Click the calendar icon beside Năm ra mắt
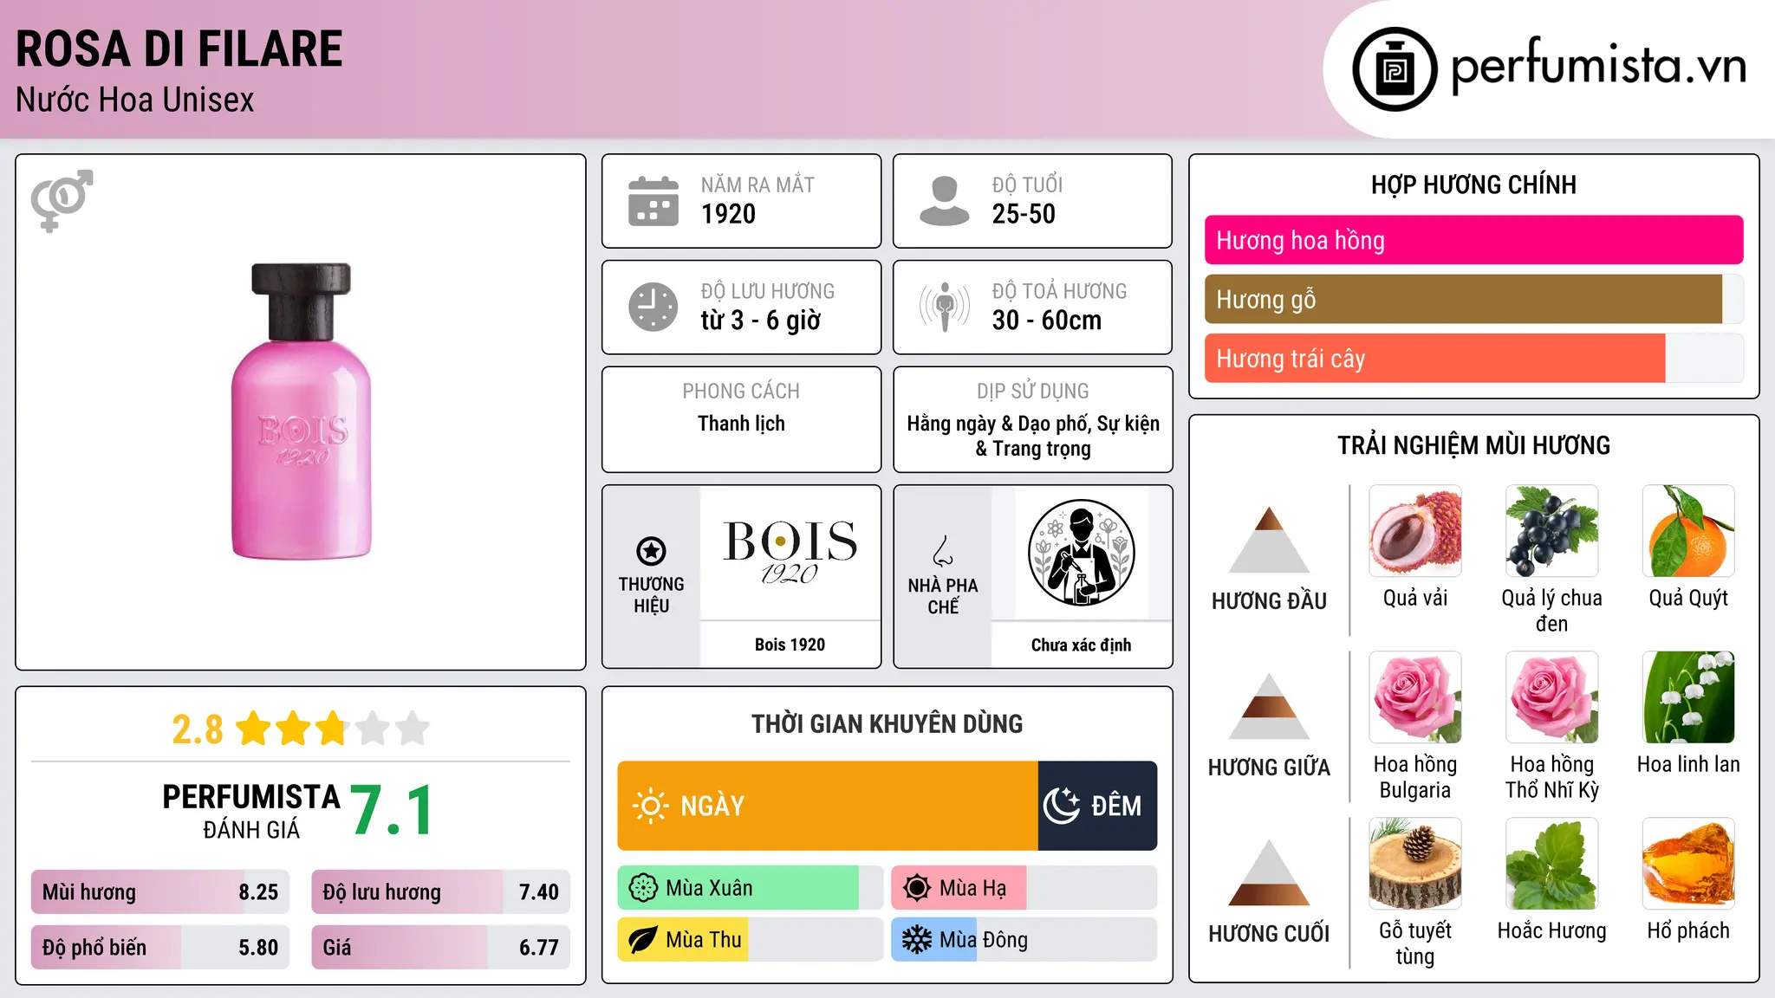Viewport: 1775px width, 998px height. [653, 201]
